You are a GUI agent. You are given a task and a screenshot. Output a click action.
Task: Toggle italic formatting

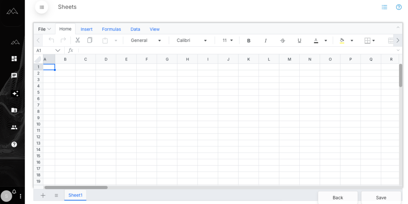tap(265, 40)
